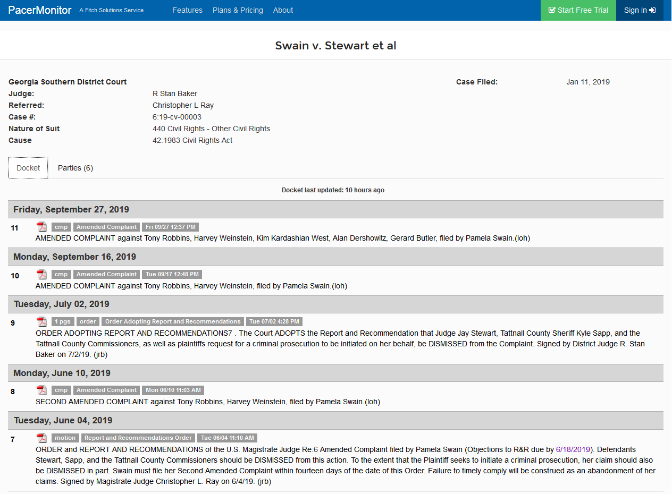Click the 6/18/2019 objections due date link
Screen dimensions: 672x494
[x=573, y=449]
